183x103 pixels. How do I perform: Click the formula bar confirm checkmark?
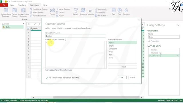click(x=35, y=24)
